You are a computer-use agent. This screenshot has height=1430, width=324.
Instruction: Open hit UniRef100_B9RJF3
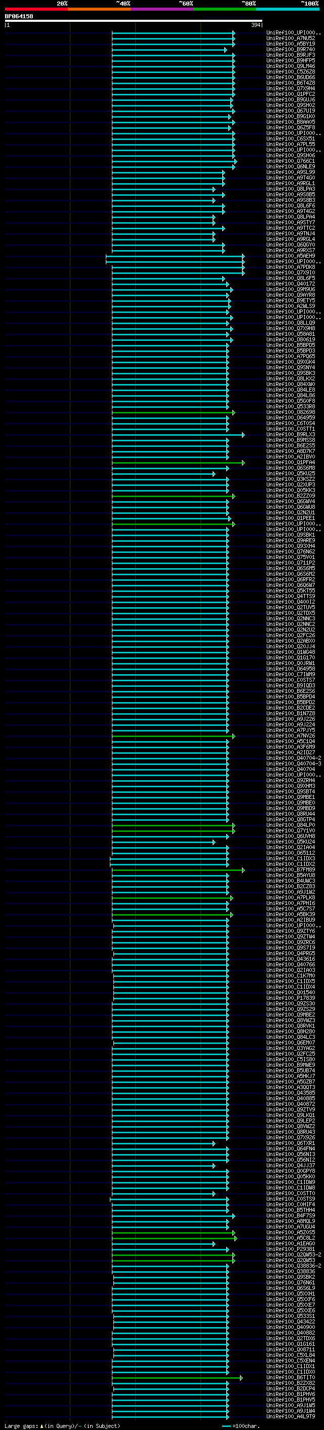(x=290, y=55)
